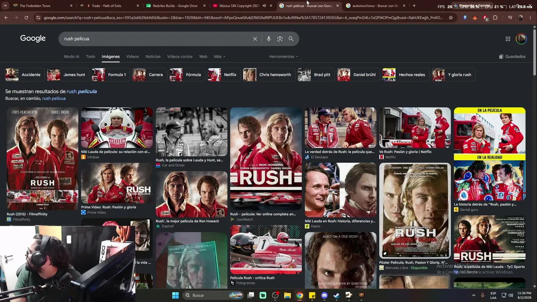
Task: Open Guardados saved items
Action: [x=512, y=57]
